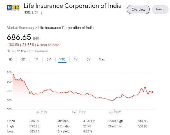The width and height of the screenshot is (170, 135).
Task: Switch chart to 1M range
Action: pyautogui.click(x=36, y=59)
